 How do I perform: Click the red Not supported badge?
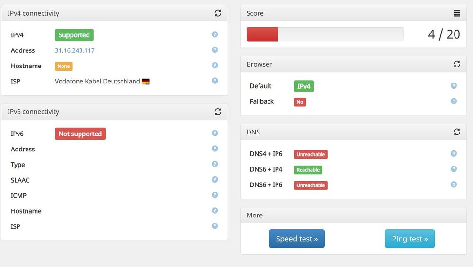pos(80,134)
